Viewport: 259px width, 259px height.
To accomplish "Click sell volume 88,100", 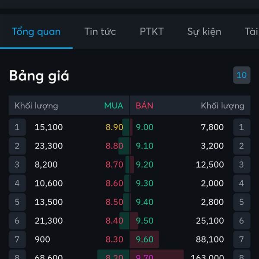I will 210,239.
